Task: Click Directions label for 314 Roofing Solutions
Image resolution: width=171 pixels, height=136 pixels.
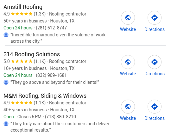Action: (x=155, y=74)
